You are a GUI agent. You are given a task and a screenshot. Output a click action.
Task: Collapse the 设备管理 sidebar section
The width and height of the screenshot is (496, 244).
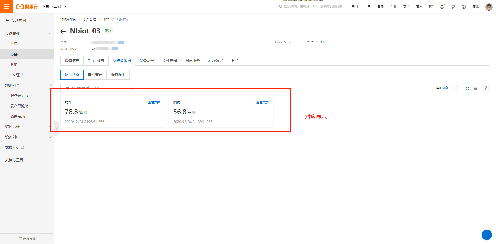pyautogui.click(x=50, y=33)
